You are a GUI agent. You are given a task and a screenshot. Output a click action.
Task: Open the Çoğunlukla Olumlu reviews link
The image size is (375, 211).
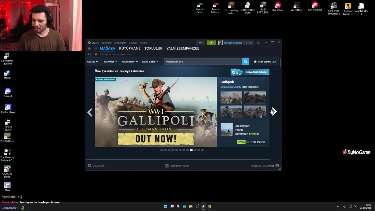(231, 87)
